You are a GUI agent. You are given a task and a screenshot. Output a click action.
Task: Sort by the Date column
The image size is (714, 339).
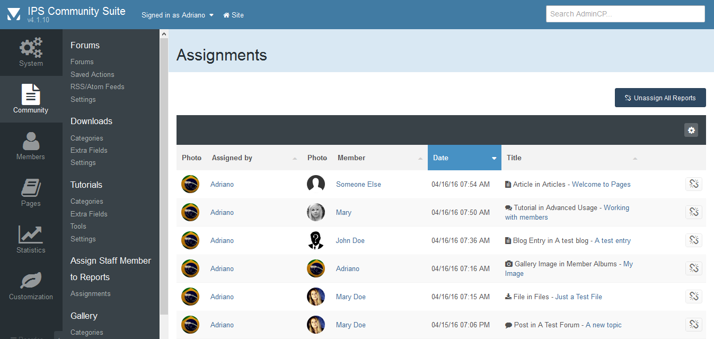point(464,158)
